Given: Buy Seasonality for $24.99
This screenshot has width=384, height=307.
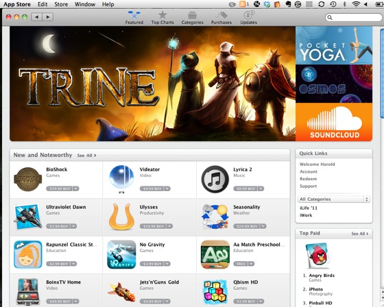Looking at the screenshot, I should 247,226.
